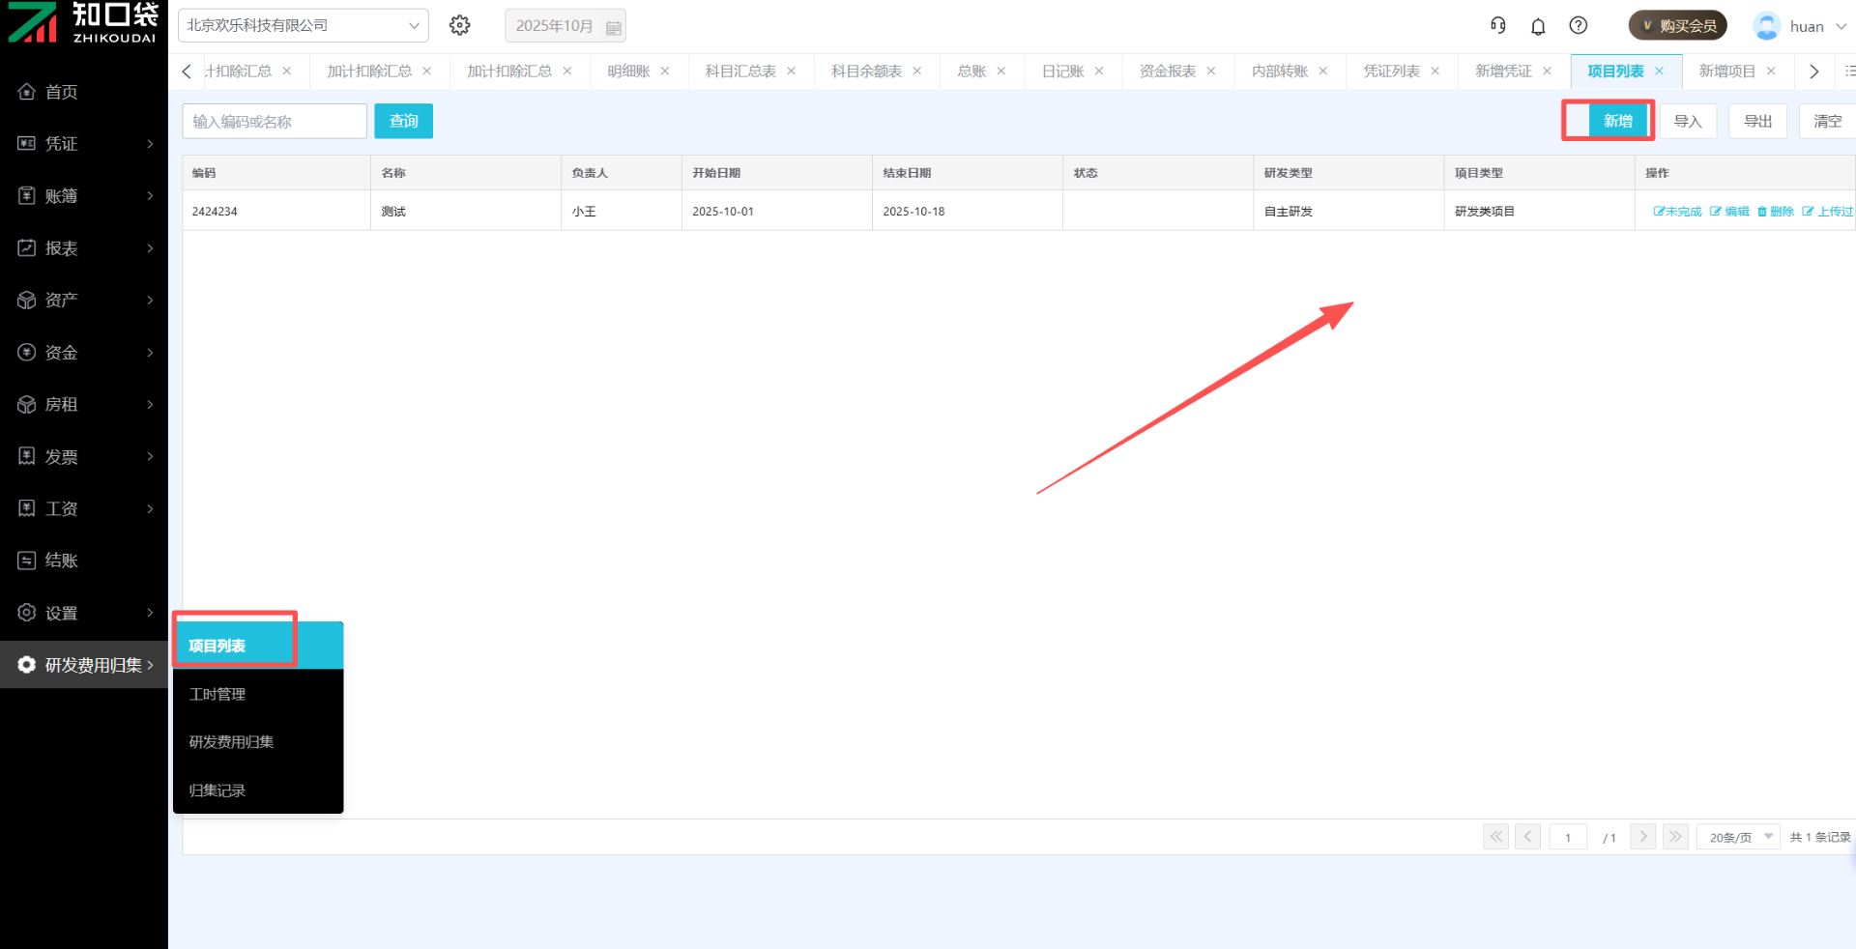Click the 查询 search button
Image resolution: width=1856 pixels, height=949 pixels.
pyautogui.click(x=403, y=121)
